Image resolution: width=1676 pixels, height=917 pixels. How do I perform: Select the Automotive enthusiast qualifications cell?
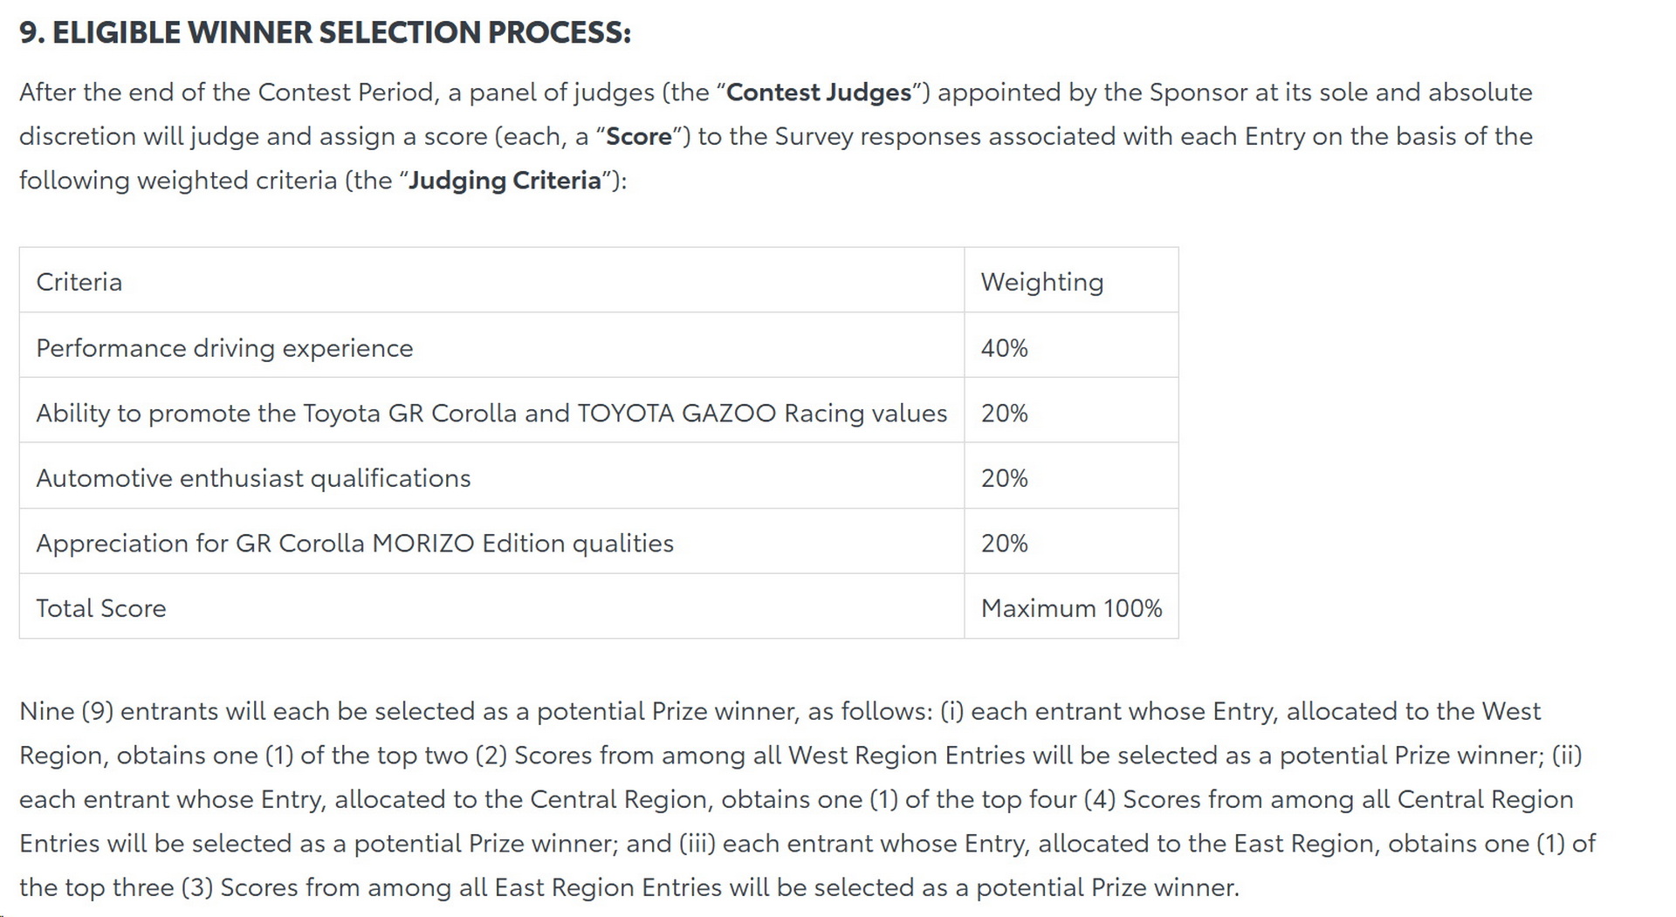coord(253,478)
